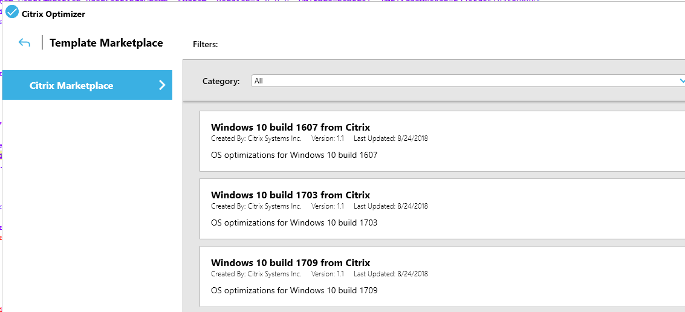This screenshot has height=312, width=685.
Task: Click the Category label text
Action: (x=221, y=81)
